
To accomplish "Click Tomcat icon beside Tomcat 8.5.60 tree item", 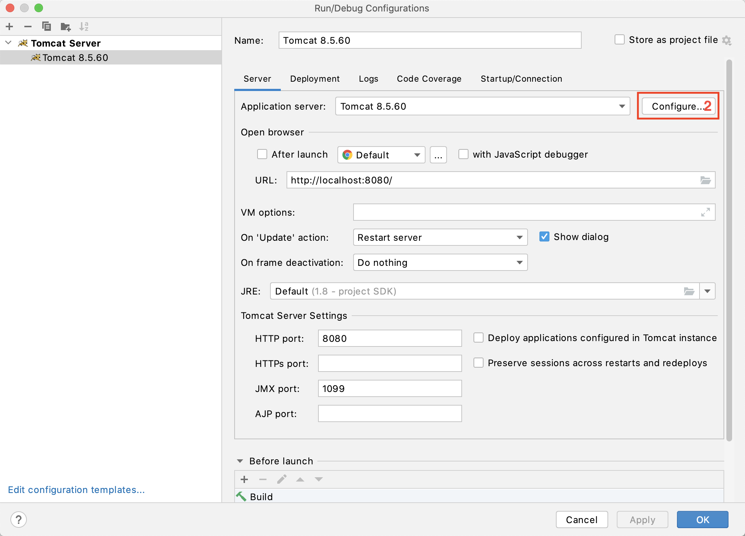I will (35, 57).
